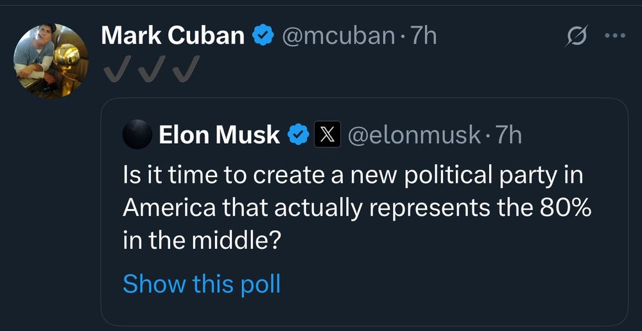Click the X affiliation badge beside Elon Musk
Image resolution: width=642 pixels, height=331 pixels.
[327, 135]
